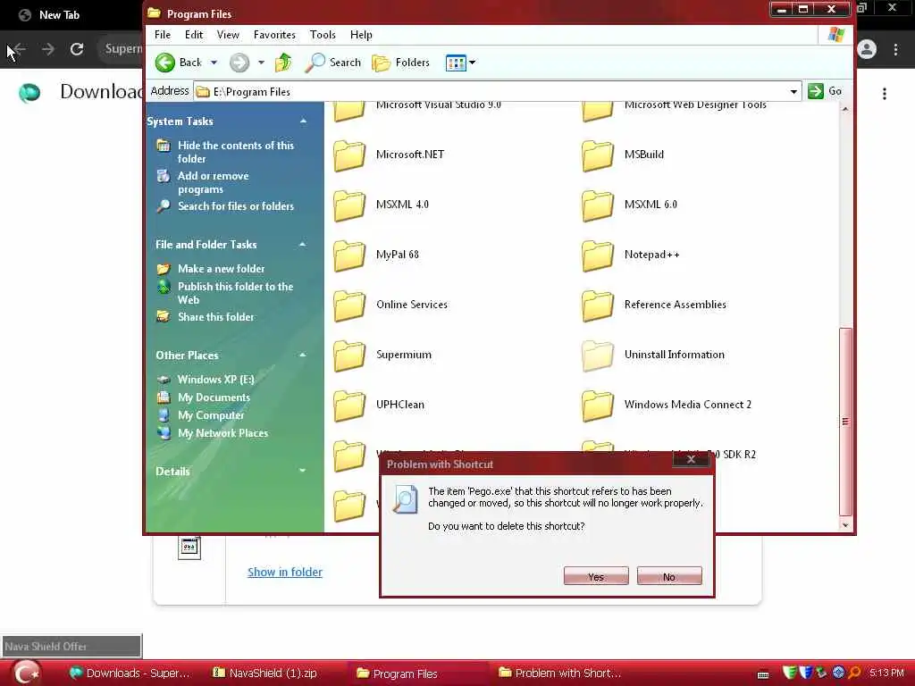Open the Favorites menu
915x686 pixels.
coord(274,35)
